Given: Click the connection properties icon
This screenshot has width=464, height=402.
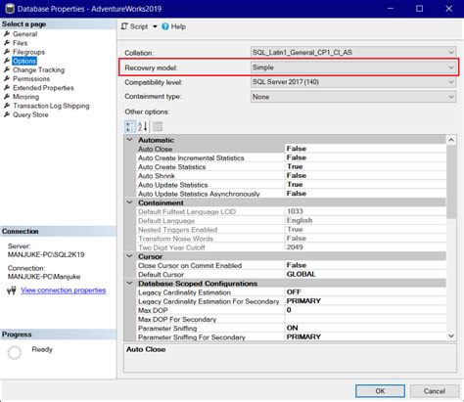Looking at the screenshot, I should 12,290.
